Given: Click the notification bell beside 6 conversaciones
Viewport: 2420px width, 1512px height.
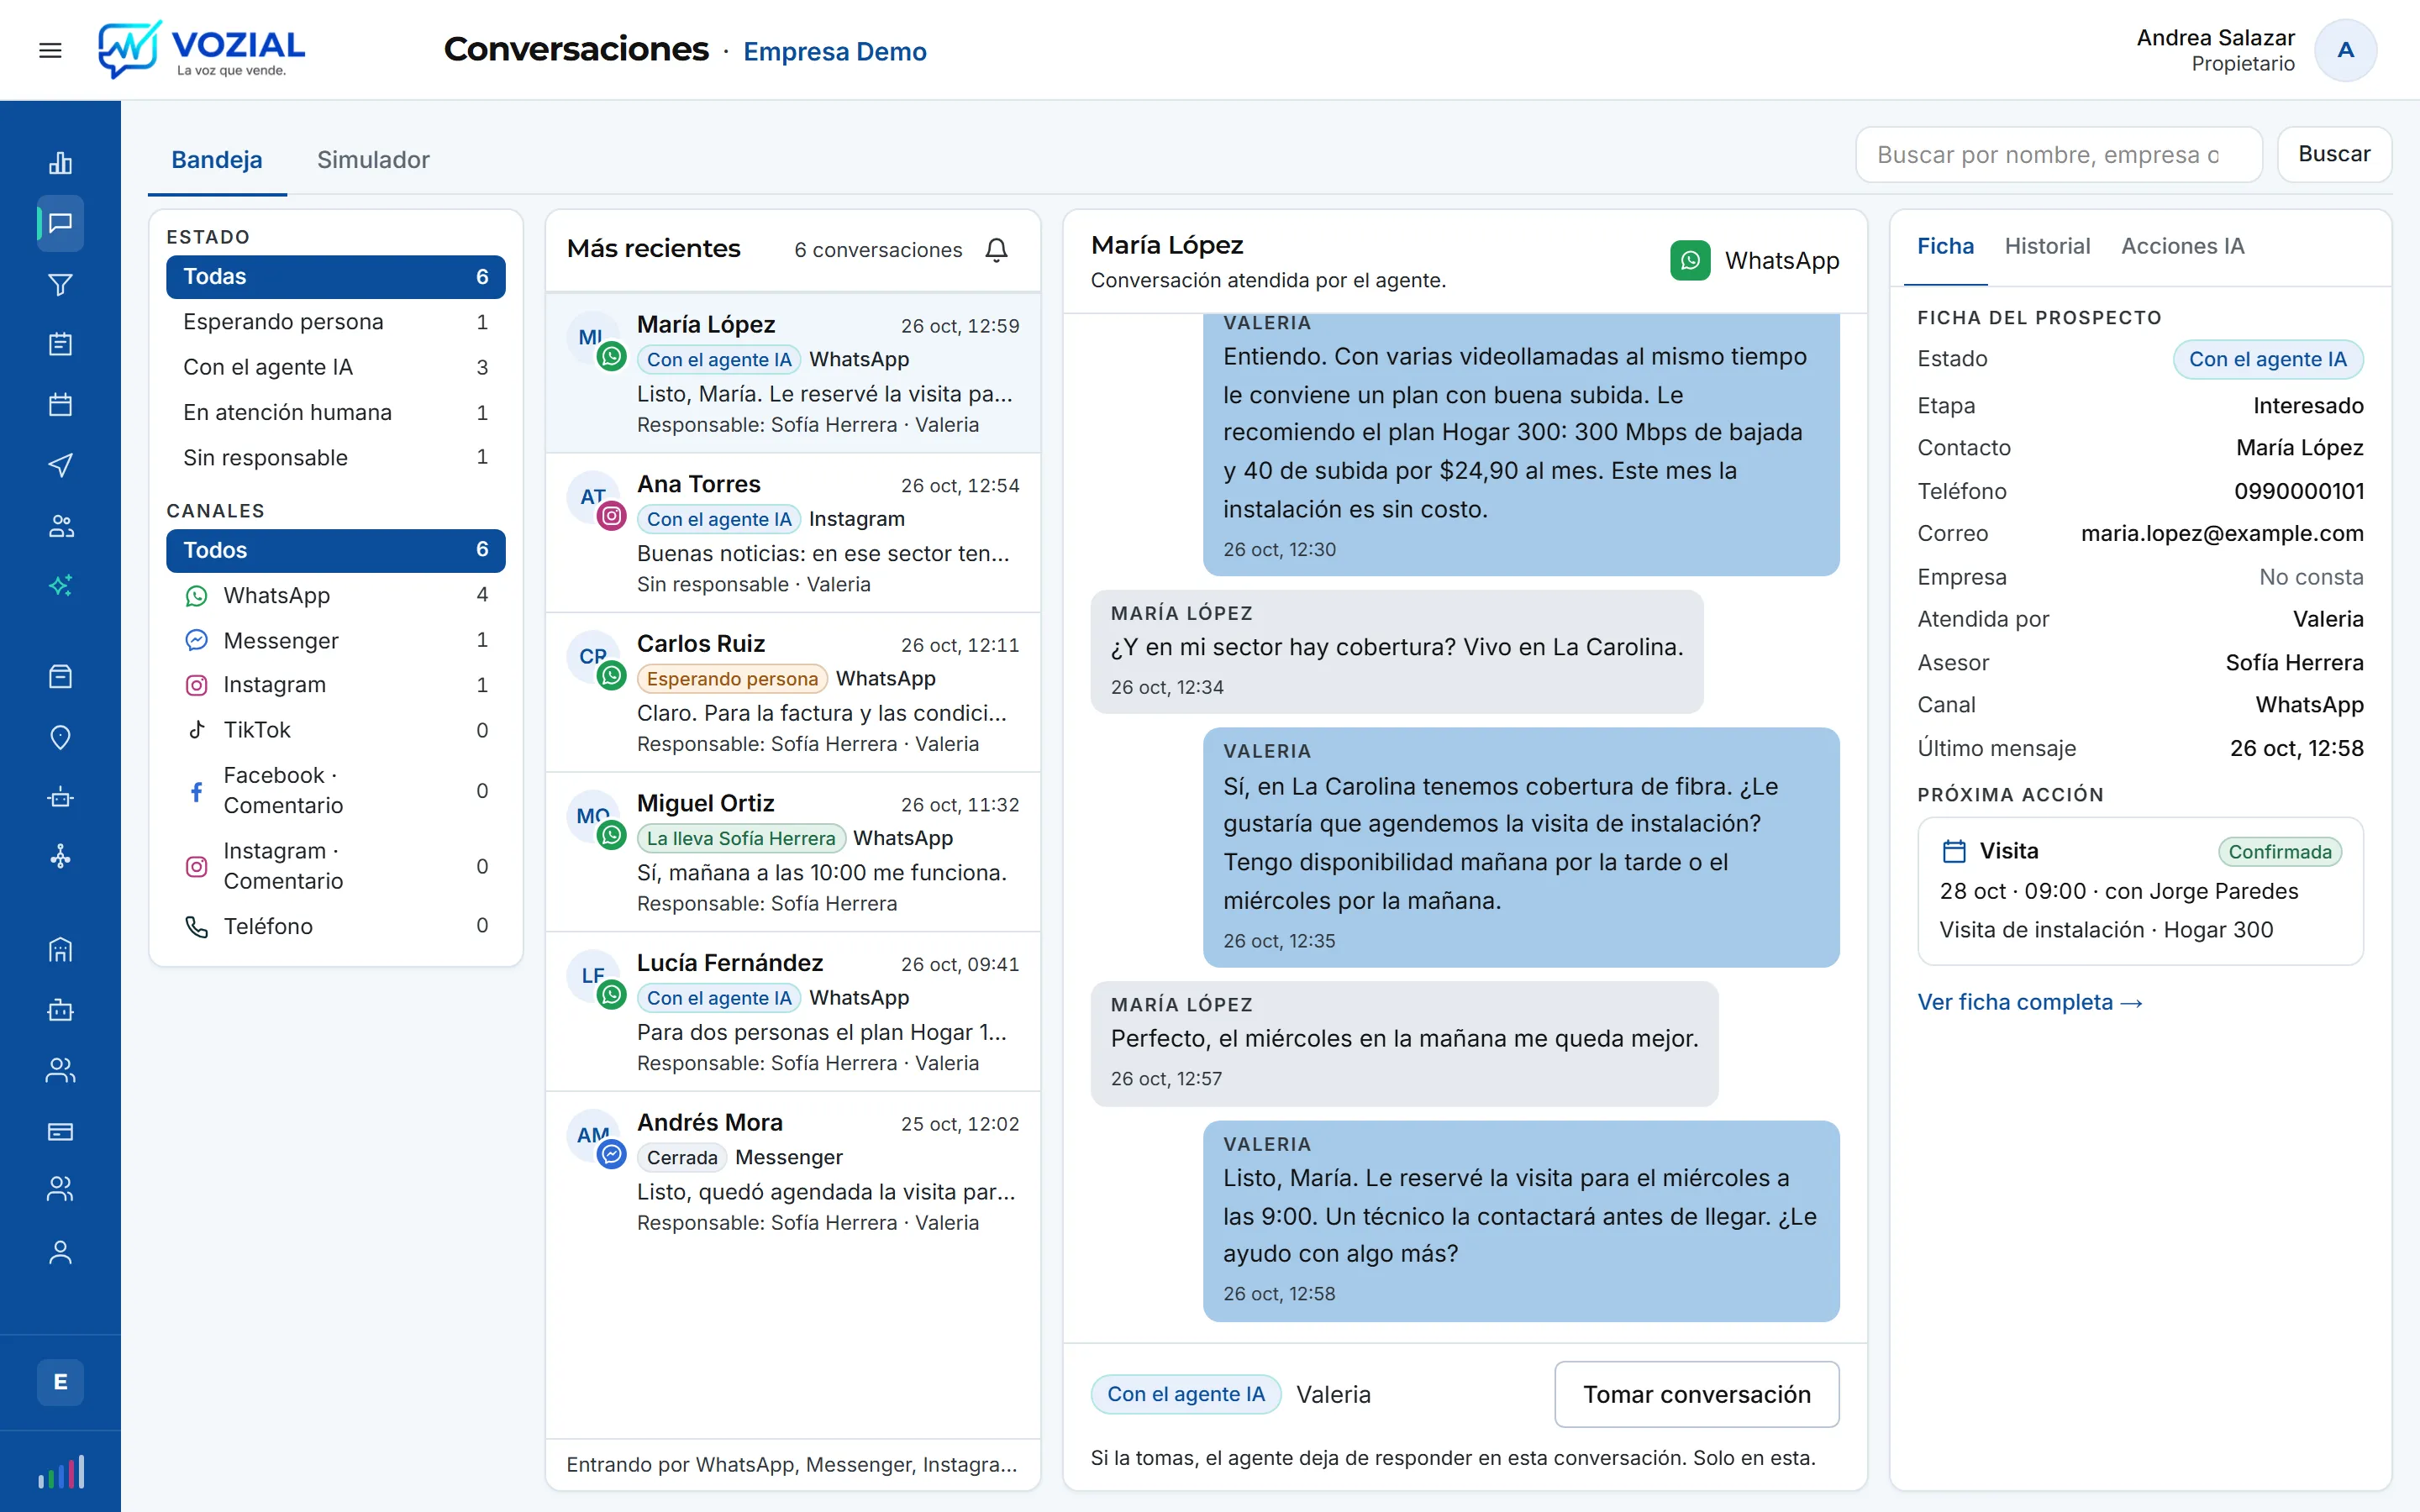Looking at the screenshot, I should pos(996,249).
